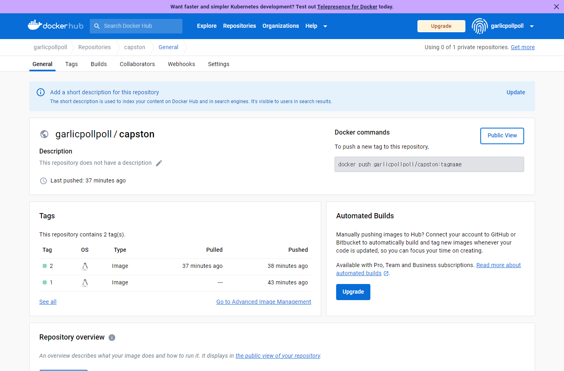The height and width of the screenshot is (371, 564).
Task: Click the '37 minutes ago' pulled cell
Action: click(202, 266)
